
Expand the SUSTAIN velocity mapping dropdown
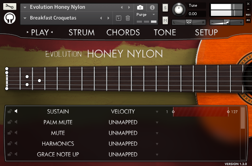157,112
